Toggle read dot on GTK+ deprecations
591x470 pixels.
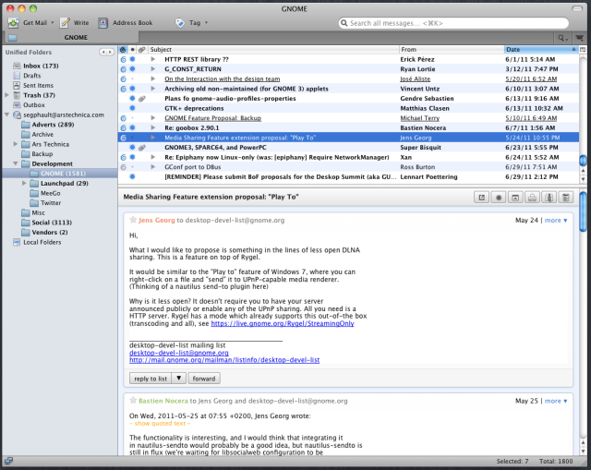[132, 108]
